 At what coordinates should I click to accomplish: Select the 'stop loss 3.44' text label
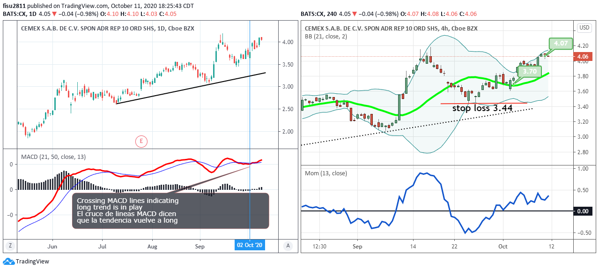482,108
